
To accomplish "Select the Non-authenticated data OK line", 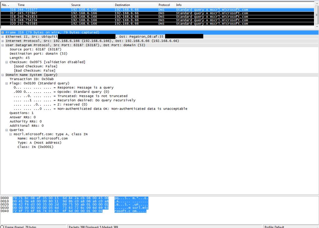I will click(101, 109).
